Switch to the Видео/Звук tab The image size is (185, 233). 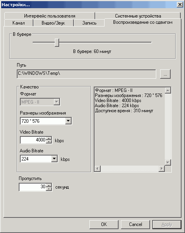point(53,23)
